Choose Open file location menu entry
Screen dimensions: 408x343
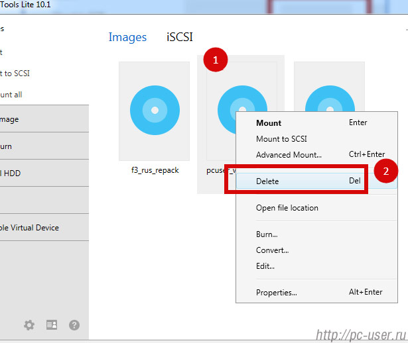287,208
